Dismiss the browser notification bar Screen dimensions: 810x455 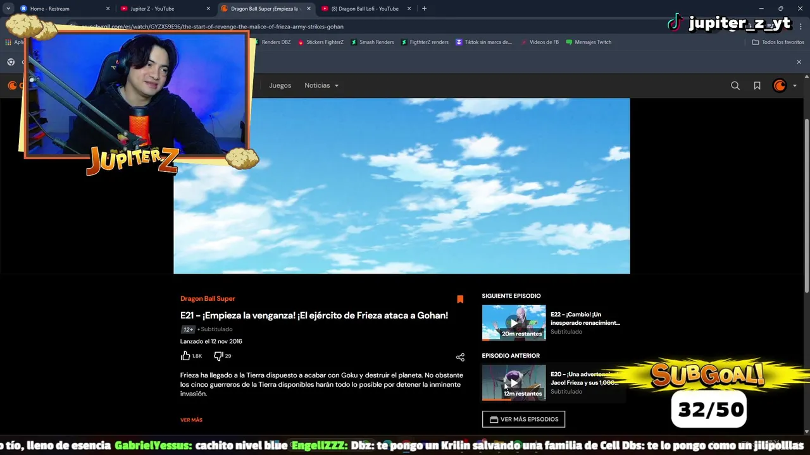tap(799, 62)
